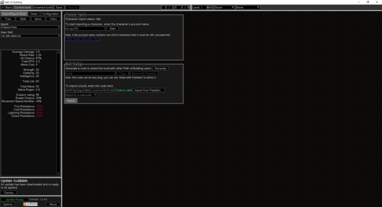Switch to the Items tab
This screenshot has width=382, height=207.
point(38,19)
